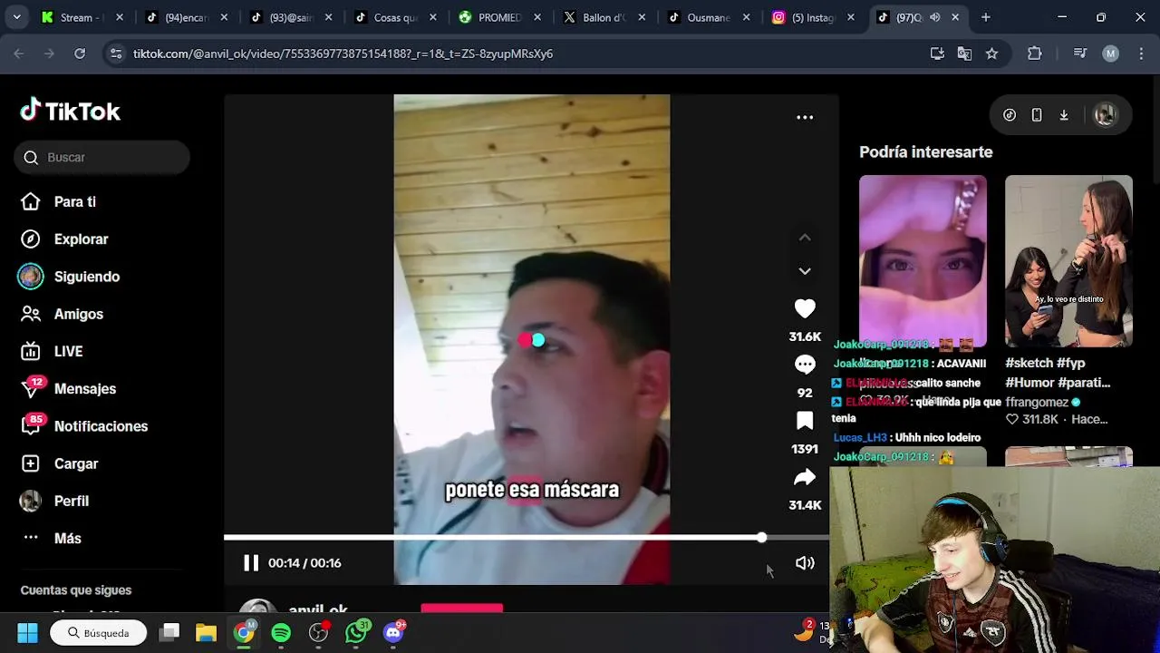Switch to the PROMIED tab

click(x=501, y=17)
